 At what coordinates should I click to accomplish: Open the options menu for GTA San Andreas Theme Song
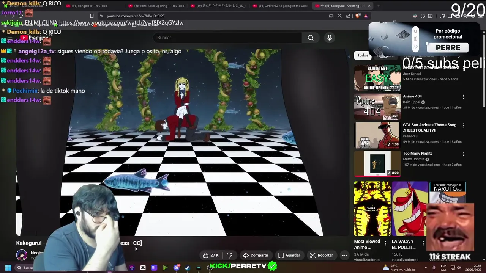(x=464, y=125)
